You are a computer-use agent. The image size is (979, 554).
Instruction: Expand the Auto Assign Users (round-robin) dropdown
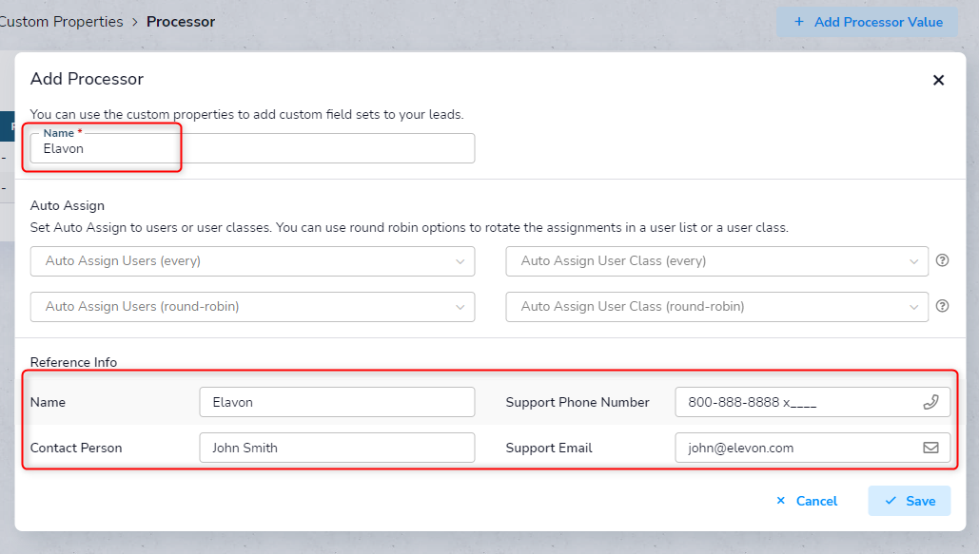(252, 307)
